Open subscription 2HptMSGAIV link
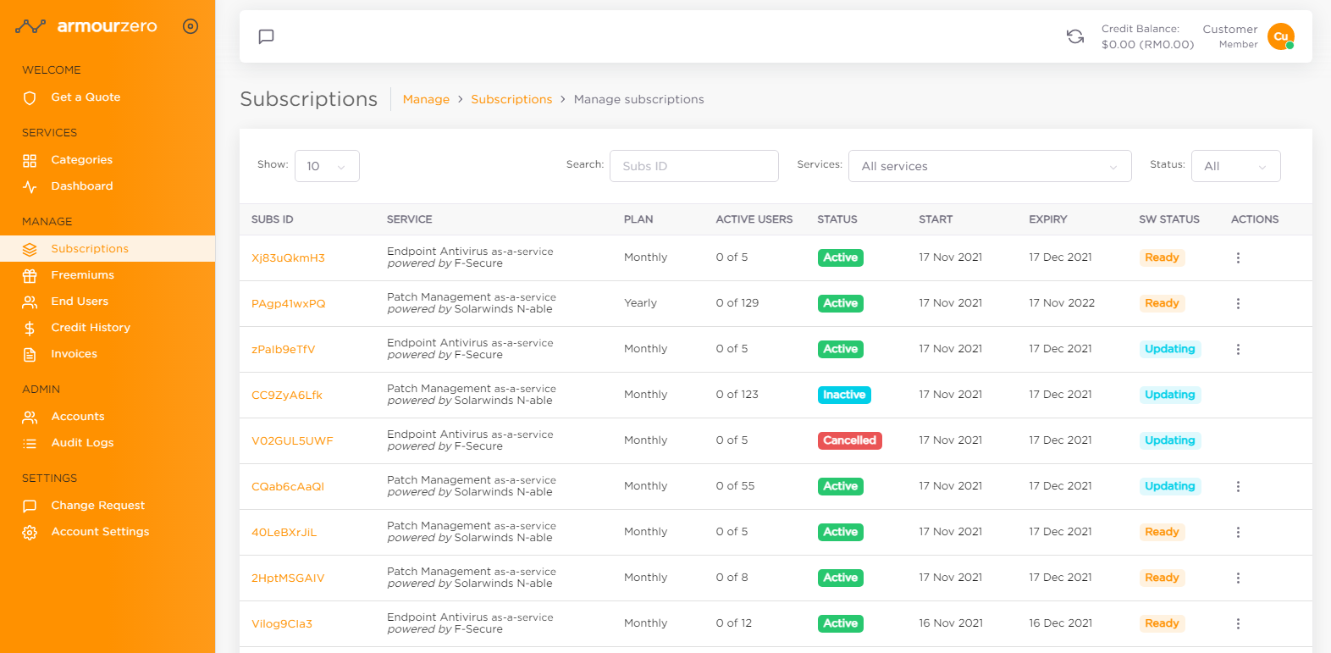 (x=288, y=578)
